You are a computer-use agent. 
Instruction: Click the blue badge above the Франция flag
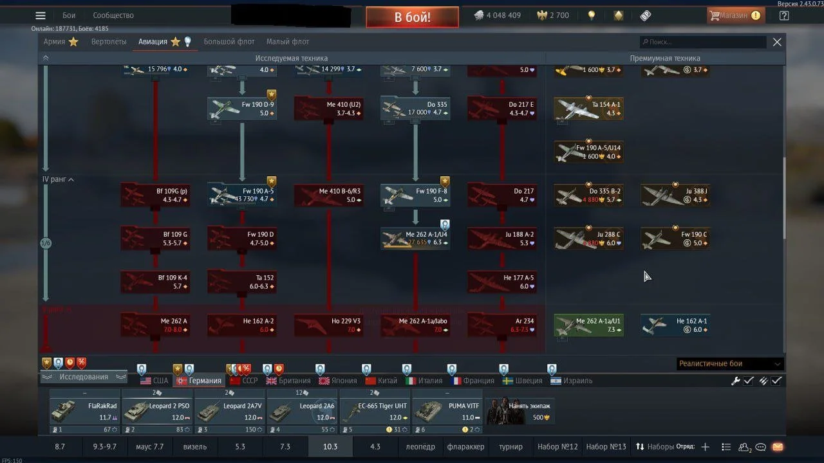pos(452,369)
